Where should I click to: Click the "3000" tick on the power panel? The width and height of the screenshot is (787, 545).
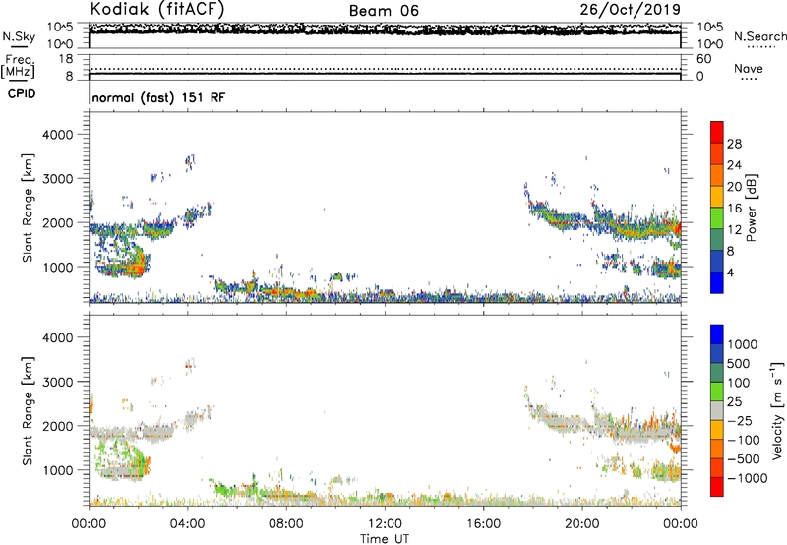[x=58, y=179]
